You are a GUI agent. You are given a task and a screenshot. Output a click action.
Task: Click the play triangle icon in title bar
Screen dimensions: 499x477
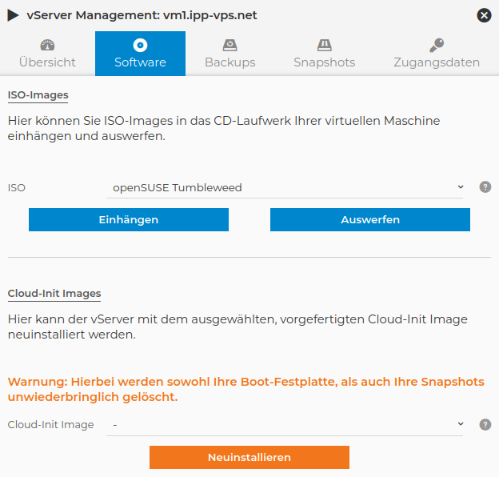(14, 15)
